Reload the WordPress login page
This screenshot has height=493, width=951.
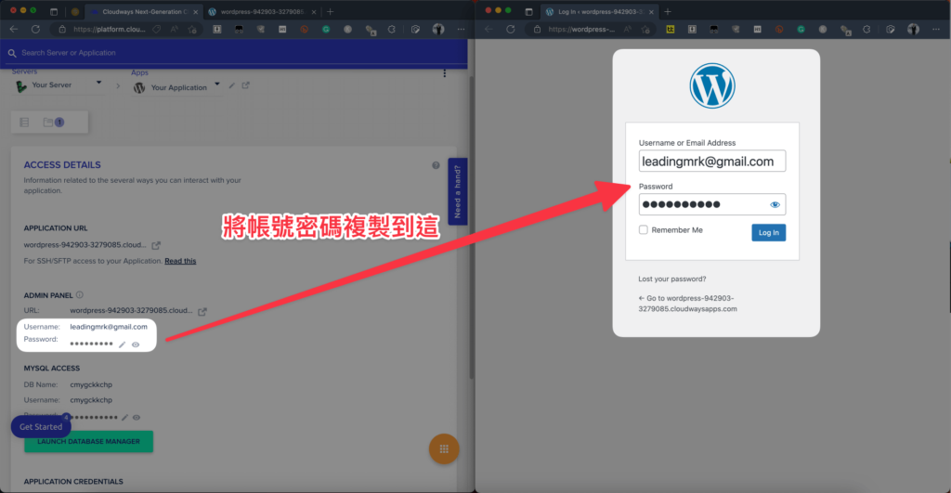click(x=511, y=29)
